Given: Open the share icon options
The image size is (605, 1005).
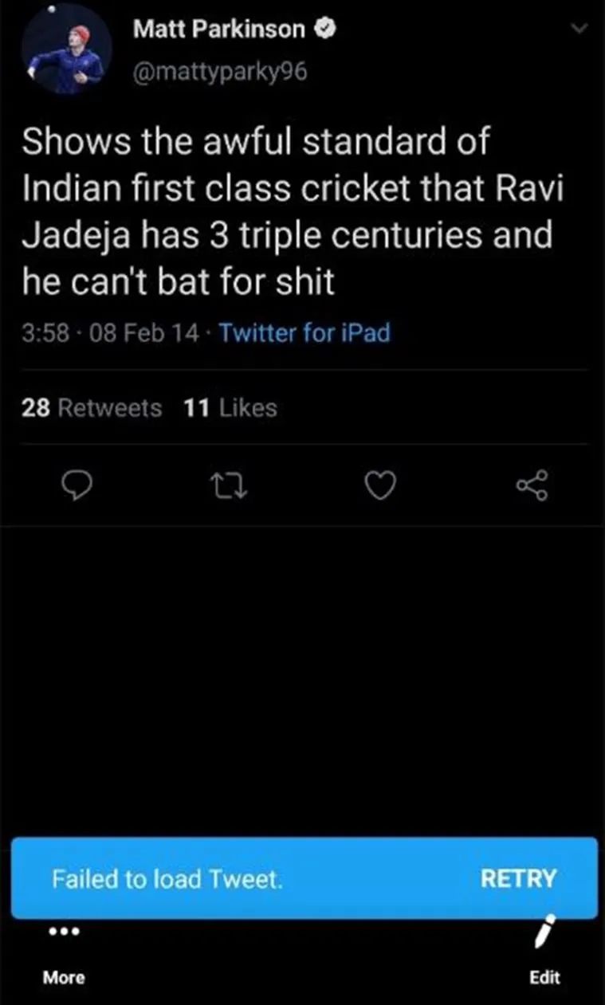Looking at the screenshot, I should pos(532,485).
